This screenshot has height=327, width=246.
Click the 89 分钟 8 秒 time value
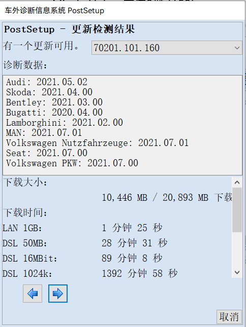coord(132,258)
